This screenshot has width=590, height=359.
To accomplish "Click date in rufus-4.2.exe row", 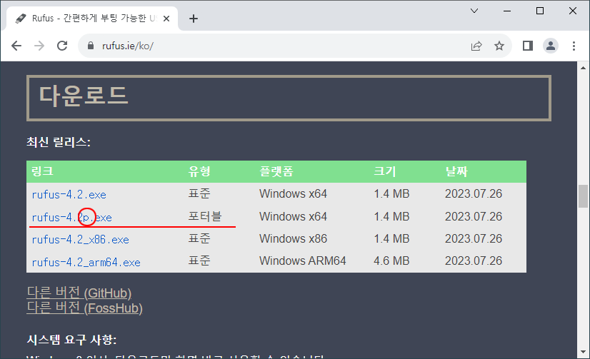I will 474,193.
